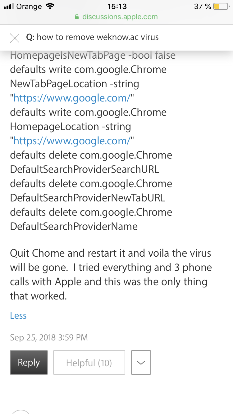Viewport: 233px width, 414px height.
Task: Tap the paragraph starting with Quit Chome
Action: [111, 274]
